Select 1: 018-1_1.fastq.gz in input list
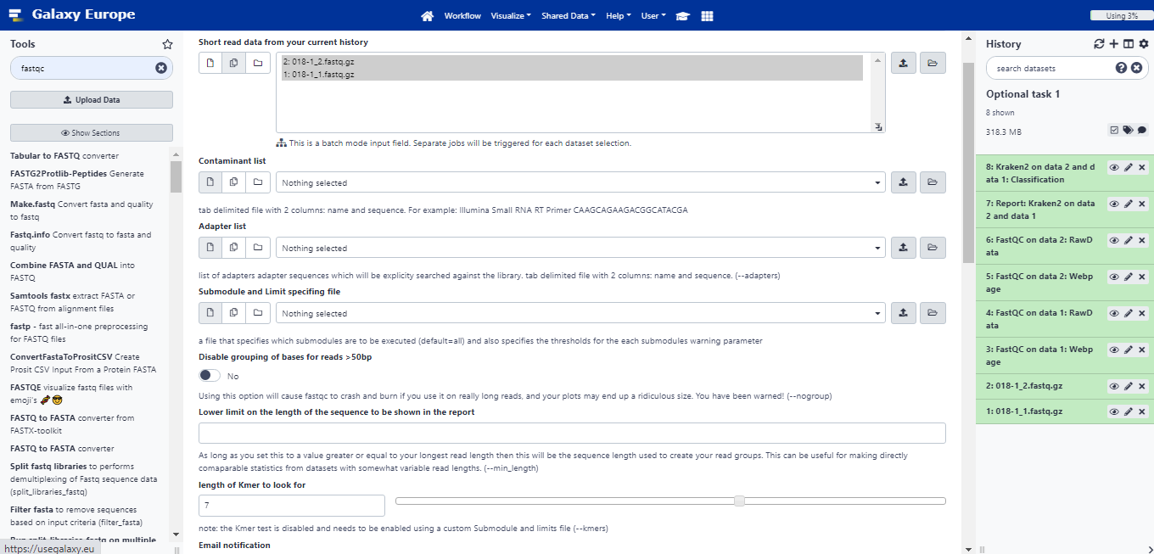 [x=573, y=75]
